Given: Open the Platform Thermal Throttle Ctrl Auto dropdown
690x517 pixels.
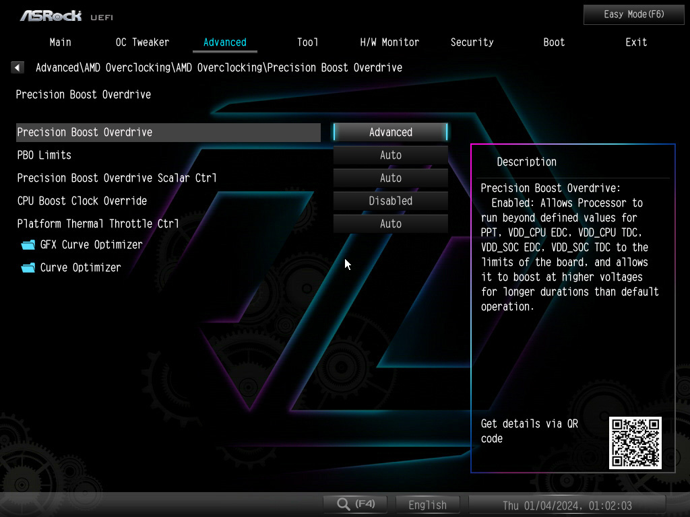Looking at the screenshot, I should pyautogui.click(x=390, y=223).
